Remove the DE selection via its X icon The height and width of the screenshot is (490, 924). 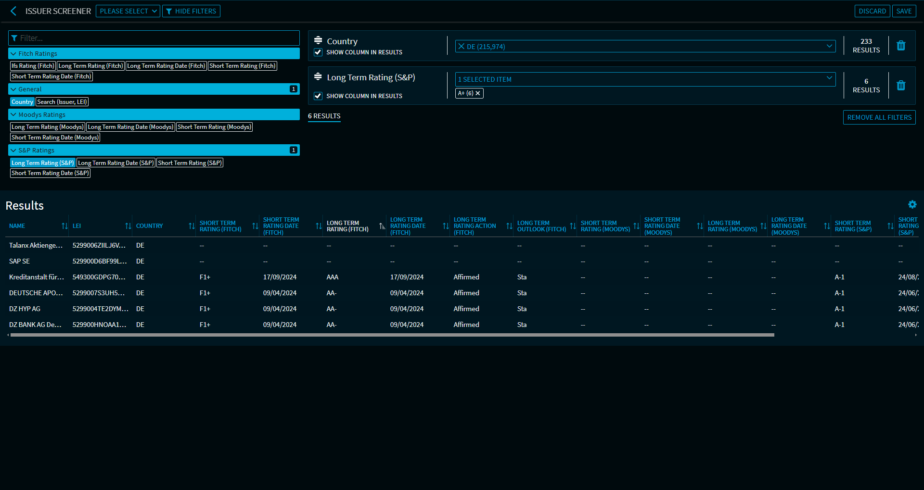pyautogui.click(x=462, y=46)
